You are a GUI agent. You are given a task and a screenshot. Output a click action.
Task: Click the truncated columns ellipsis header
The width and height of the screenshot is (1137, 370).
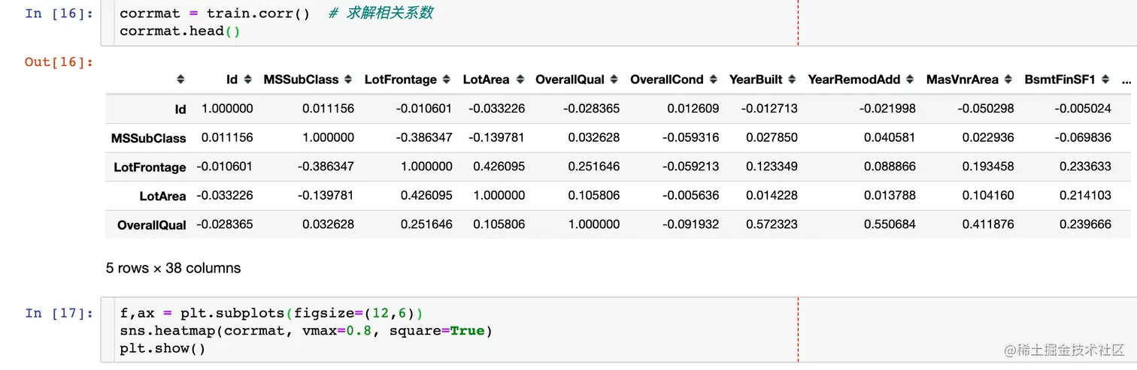click(x=1126, y=80)
